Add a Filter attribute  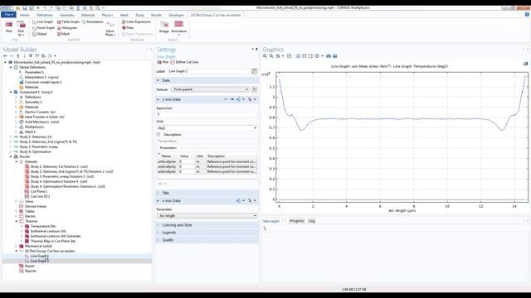point(128,28)
